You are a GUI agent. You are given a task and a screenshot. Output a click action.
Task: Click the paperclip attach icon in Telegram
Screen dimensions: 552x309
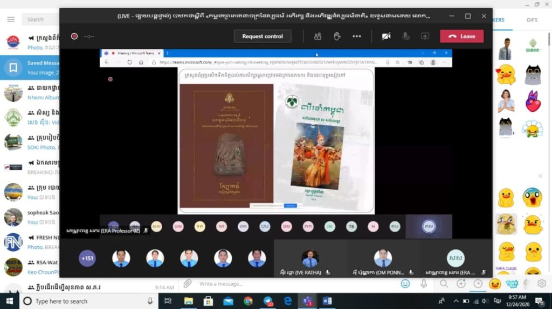point(187,284)
